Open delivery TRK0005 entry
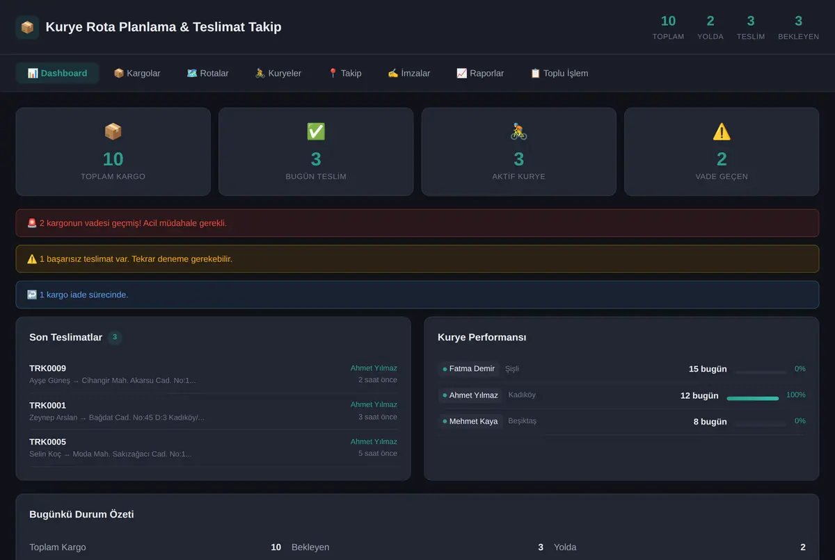Image resolution: width=835 pixels, height=560 pixels. click(x=213, y=447)
